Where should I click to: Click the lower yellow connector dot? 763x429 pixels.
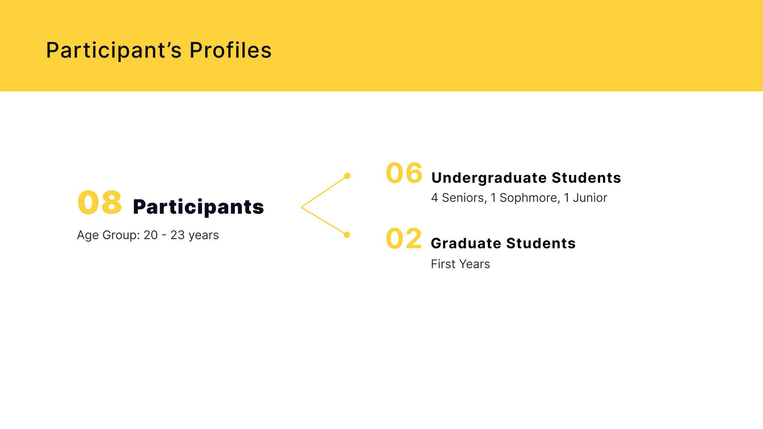347,235
